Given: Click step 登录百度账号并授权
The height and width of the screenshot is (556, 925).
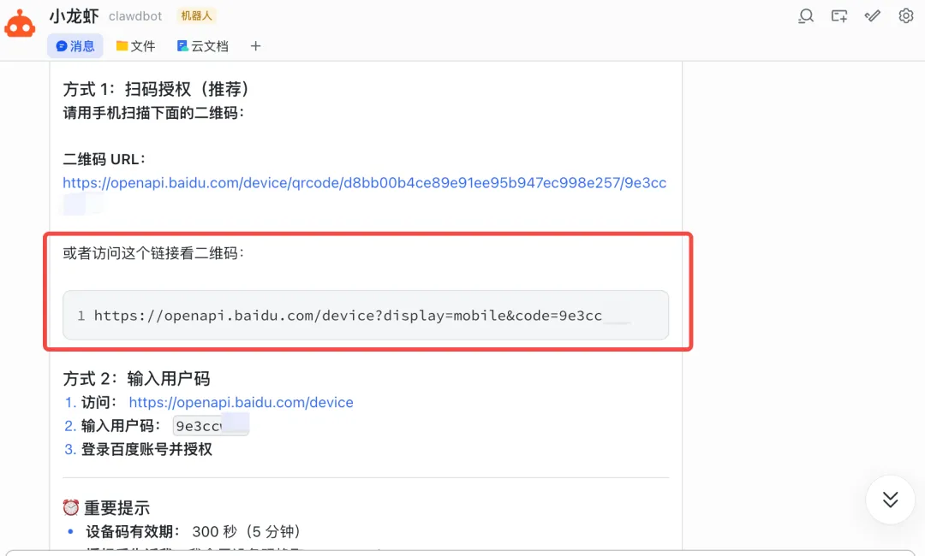Looking at the screenshot, I should coord(146,449).
